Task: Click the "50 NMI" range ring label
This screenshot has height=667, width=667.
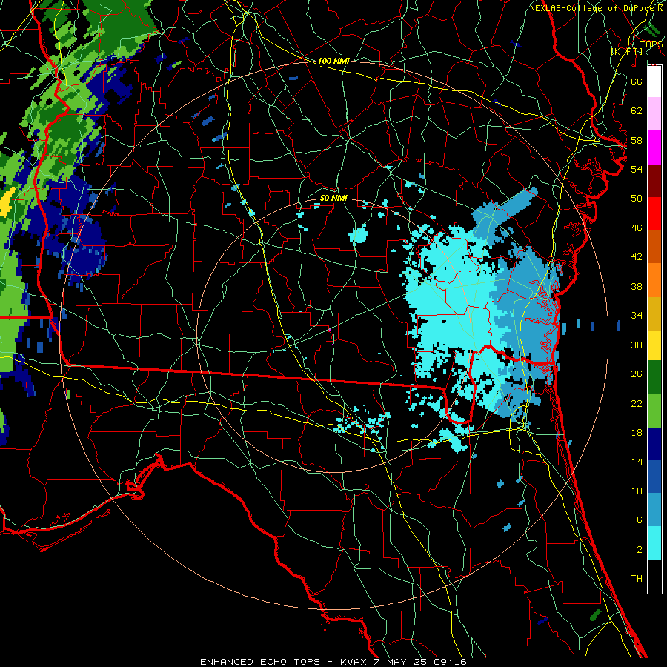Action: pyautogui.click(x=333, y=198)
